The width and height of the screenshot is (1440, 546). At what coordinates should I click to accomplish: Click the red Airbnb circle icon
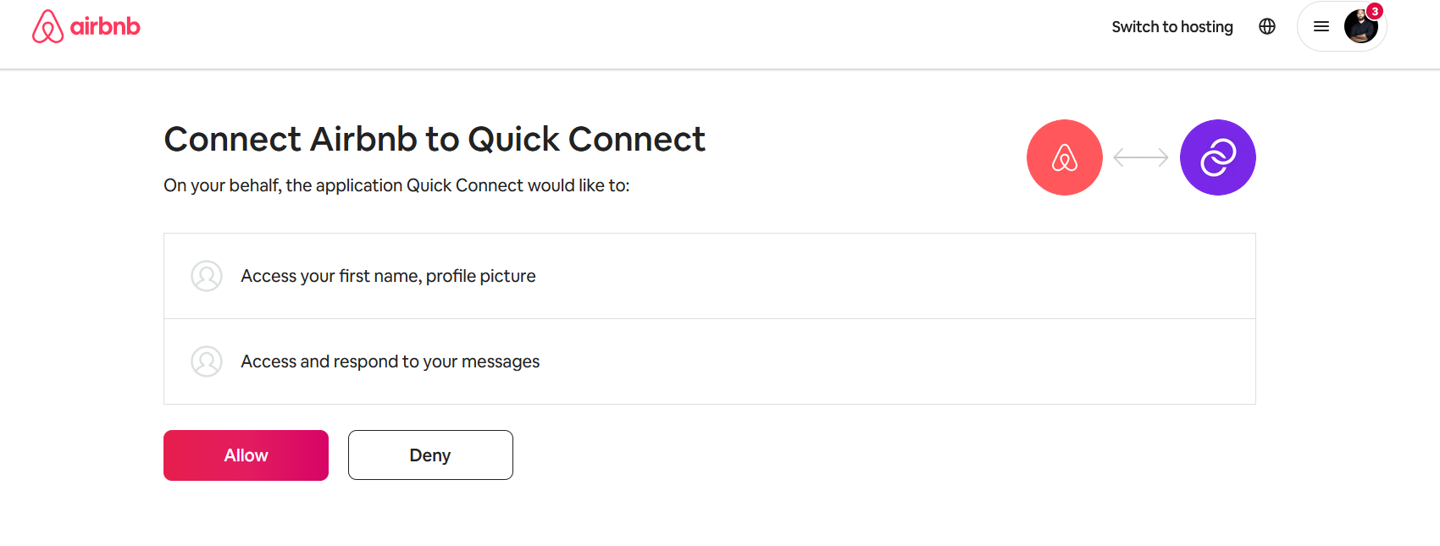coord(1065,157)
